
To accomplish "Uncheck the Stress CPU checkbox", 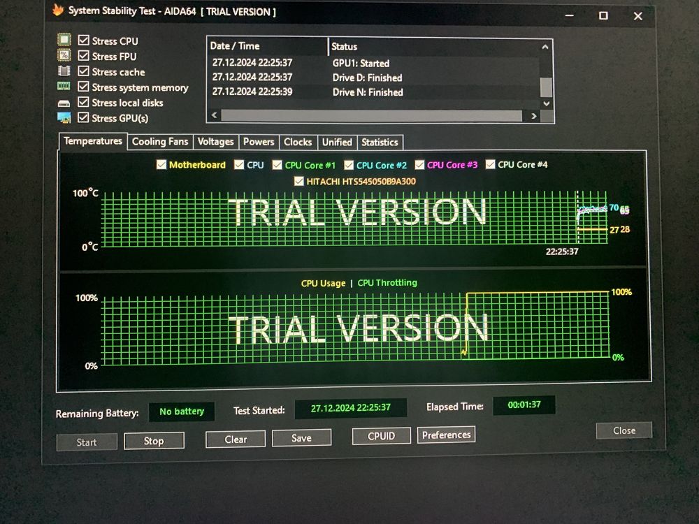I will (83, 40).
